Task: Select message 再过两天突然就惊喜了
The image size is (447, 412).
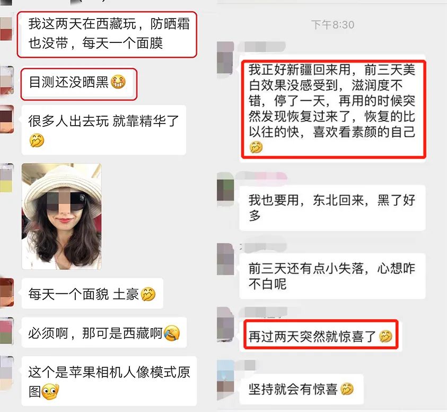Action: point(321,335)
